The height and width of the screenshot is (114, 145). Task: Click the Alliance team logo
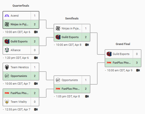[x=7, y=50]
